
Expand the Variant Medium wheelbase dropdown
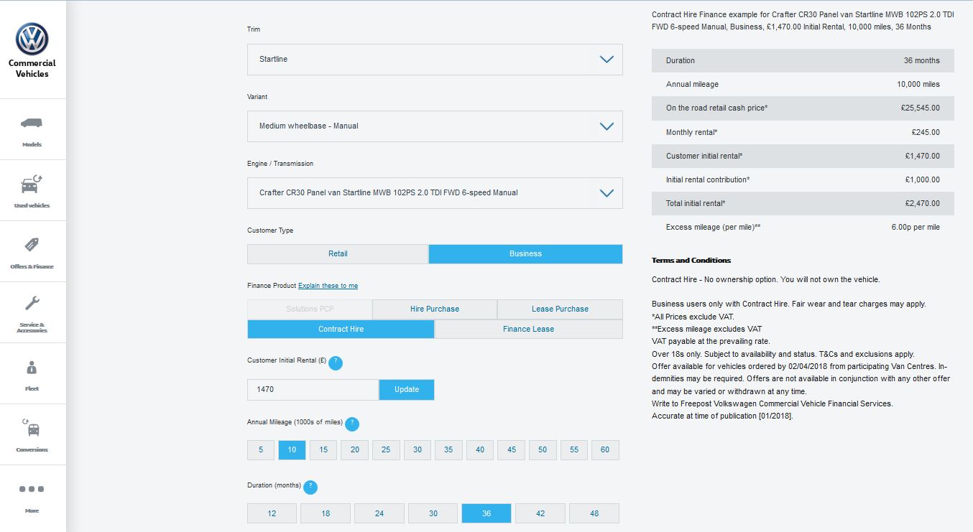point(435,126)
